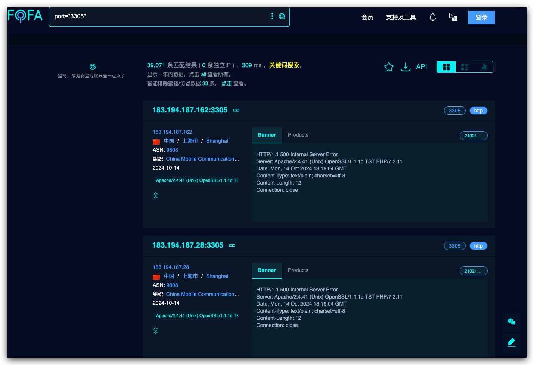534x365 pixels.
Task: Click 'HTTP/1.1 500 Internal Server Error' first banner
Action: (x=297, y=154)
